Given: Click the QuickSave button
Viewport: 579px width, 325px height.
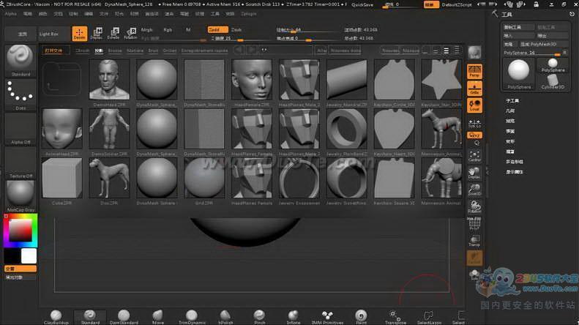Looking at the screenshot, I should coord(362,4).
